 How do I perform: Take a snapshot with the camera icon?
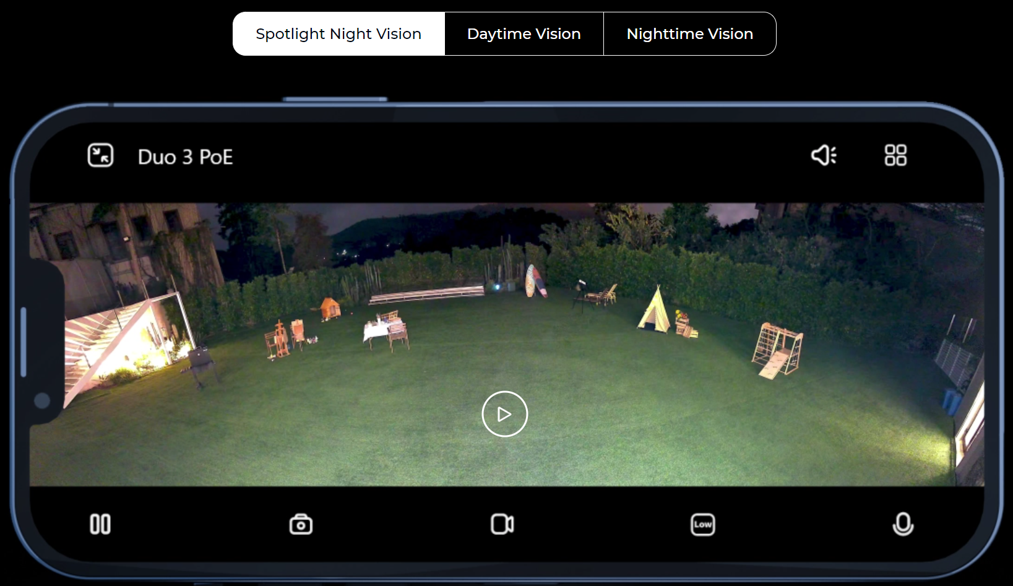[x=301, y=525]
